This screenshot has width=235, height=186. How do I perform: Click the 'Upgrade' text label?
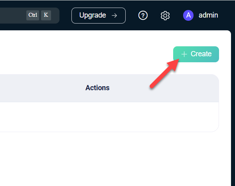(93, 15)
